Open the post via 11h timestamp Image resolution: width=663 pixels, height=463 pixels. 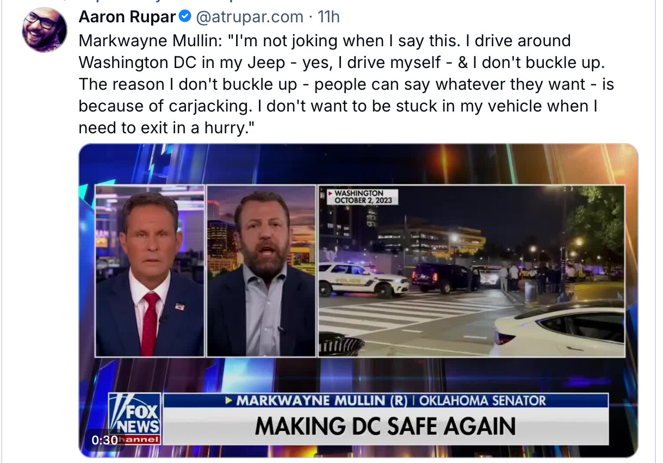coord(329,17)
